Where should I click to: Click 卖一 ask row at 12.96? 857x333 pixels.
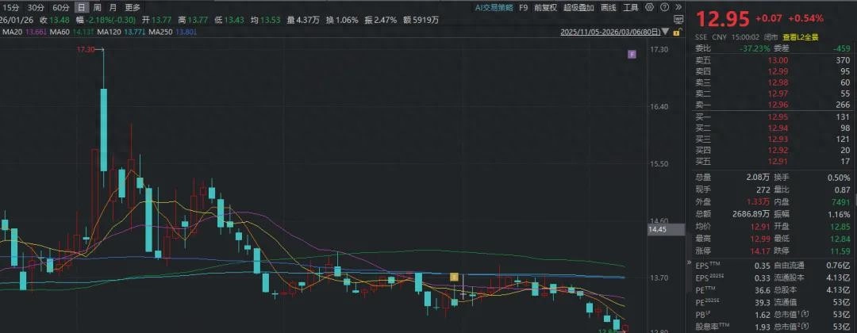772,105
